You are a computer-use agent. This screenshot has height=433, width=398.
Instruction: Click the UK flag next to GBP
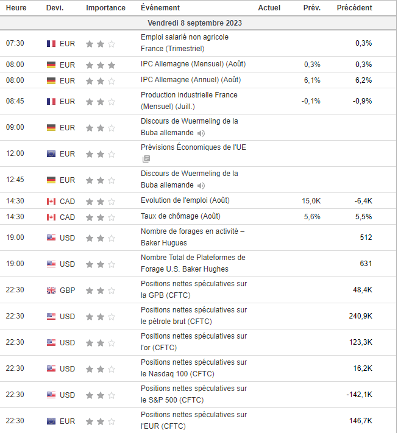pyautogui.click(x=51, y=290)
